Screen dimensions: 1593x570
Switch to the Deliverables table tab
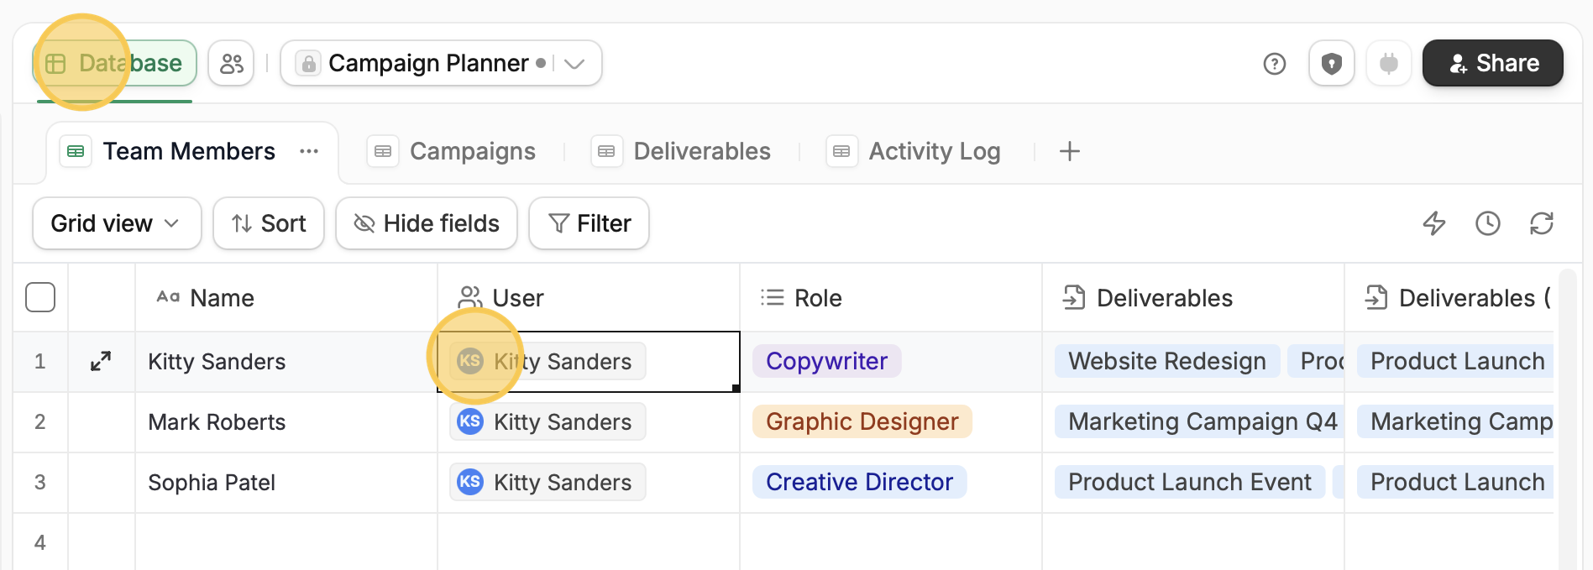point(681,151)
